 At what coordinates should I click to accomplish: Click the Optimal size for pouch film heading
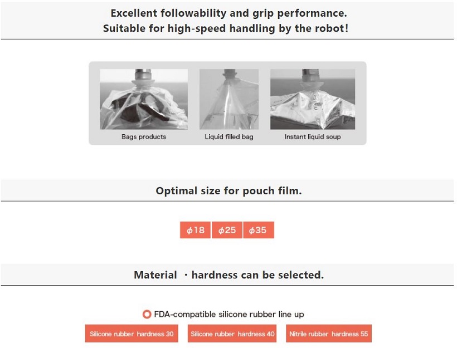tap(229, 191)
